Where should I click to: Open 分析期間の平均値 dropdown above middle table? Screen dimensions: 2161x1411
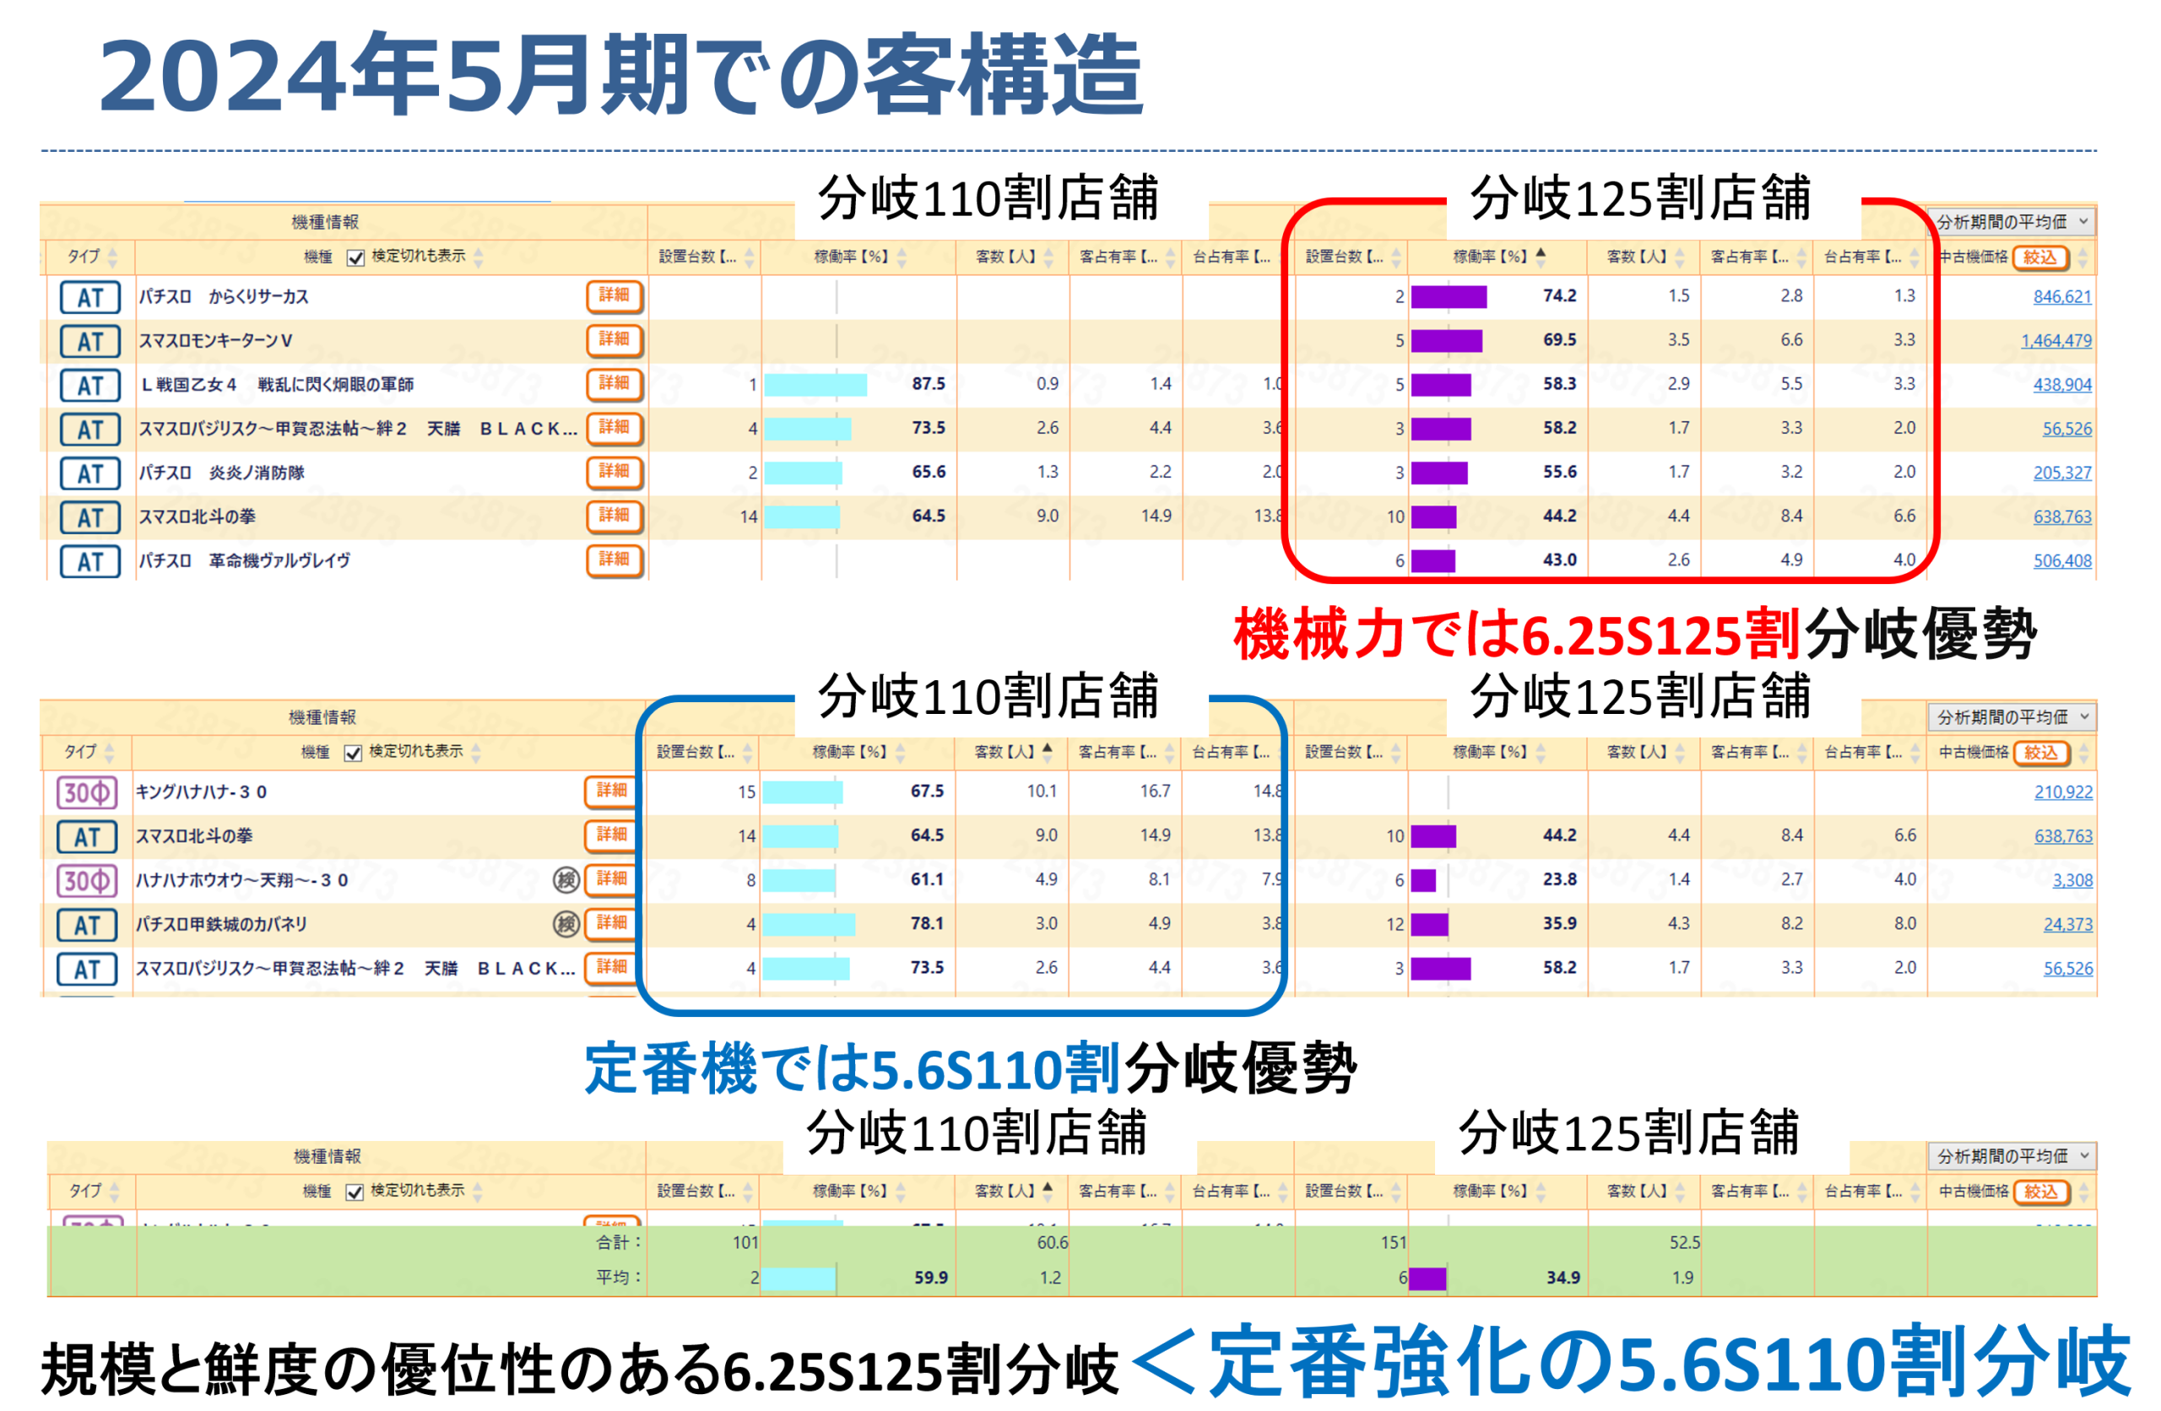(2013, 717)
